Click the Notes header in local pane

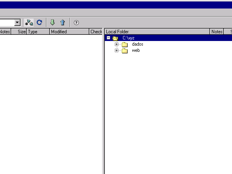pyautogui.click(x=217, y=32)
